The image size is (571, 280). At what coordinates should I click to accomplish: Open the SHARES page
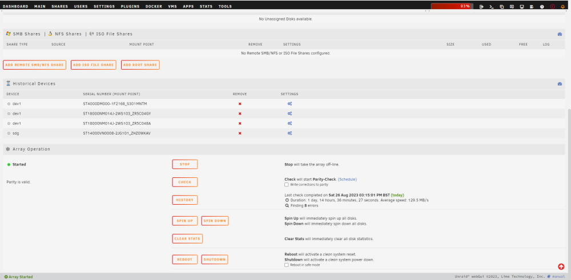(x=60, y=6)
